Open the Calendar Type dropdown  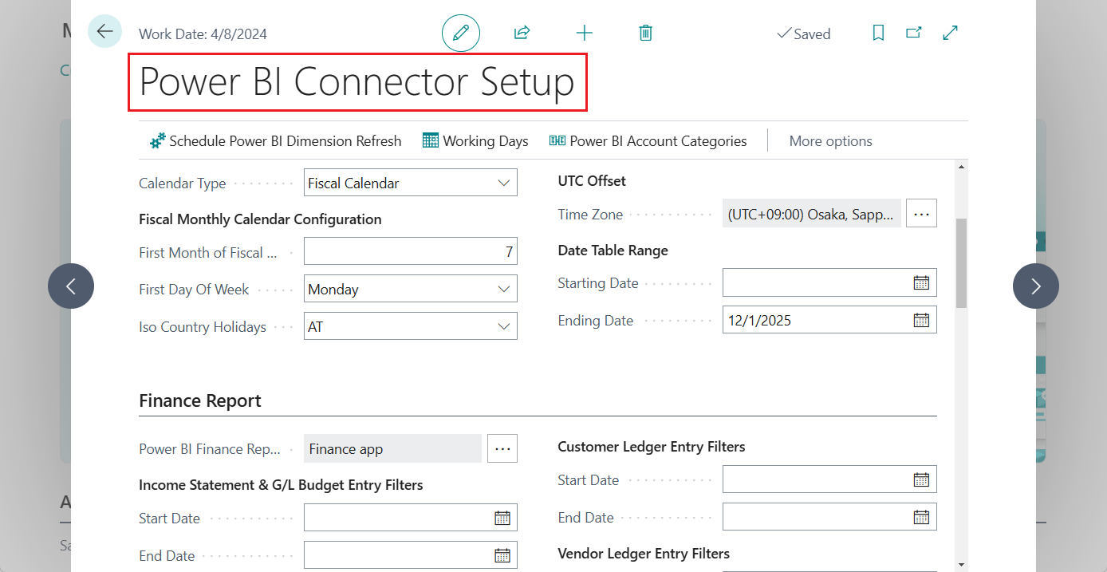503,182
